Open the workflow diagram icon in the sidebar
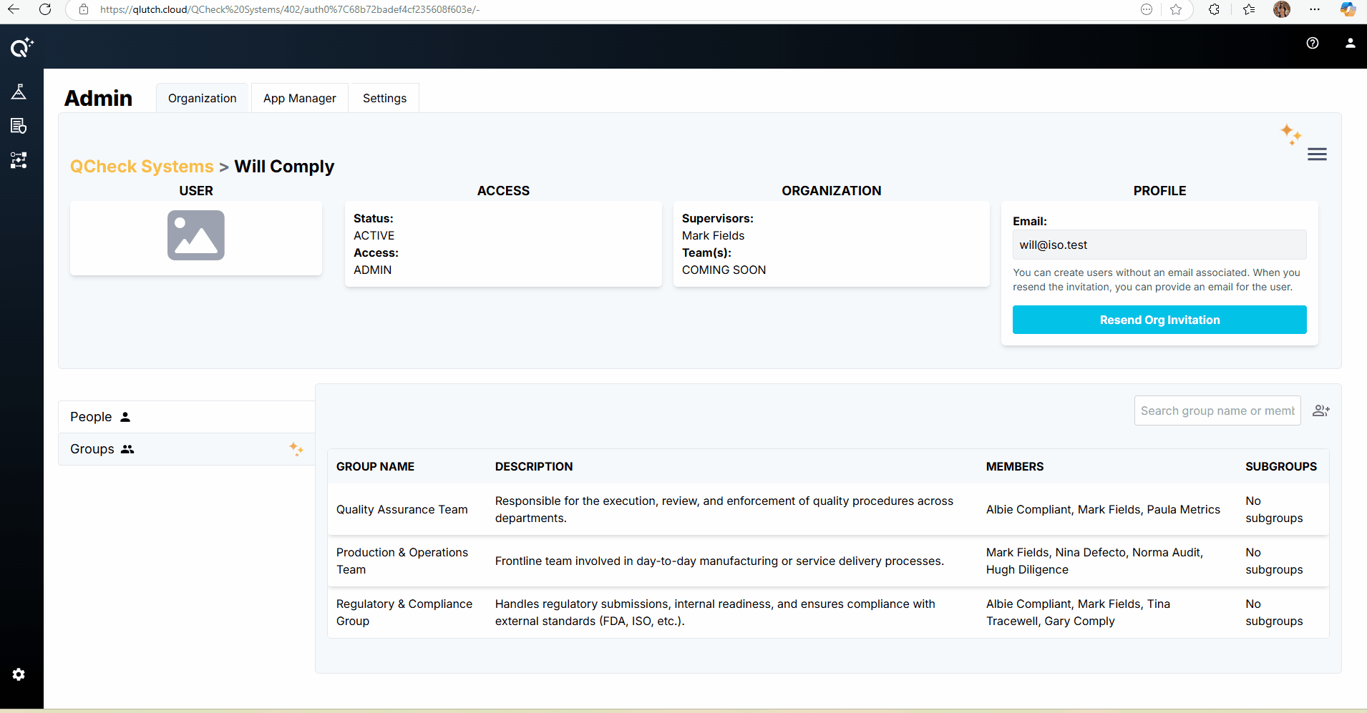The image size is (1367, 713). tap(19, 160)
